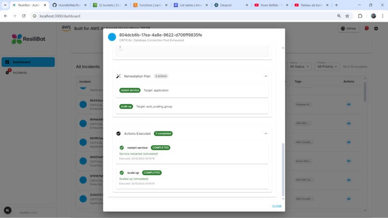The image size is (388, 218).
Task: Switch to the Devpost tab
Action: click(231, 5)
